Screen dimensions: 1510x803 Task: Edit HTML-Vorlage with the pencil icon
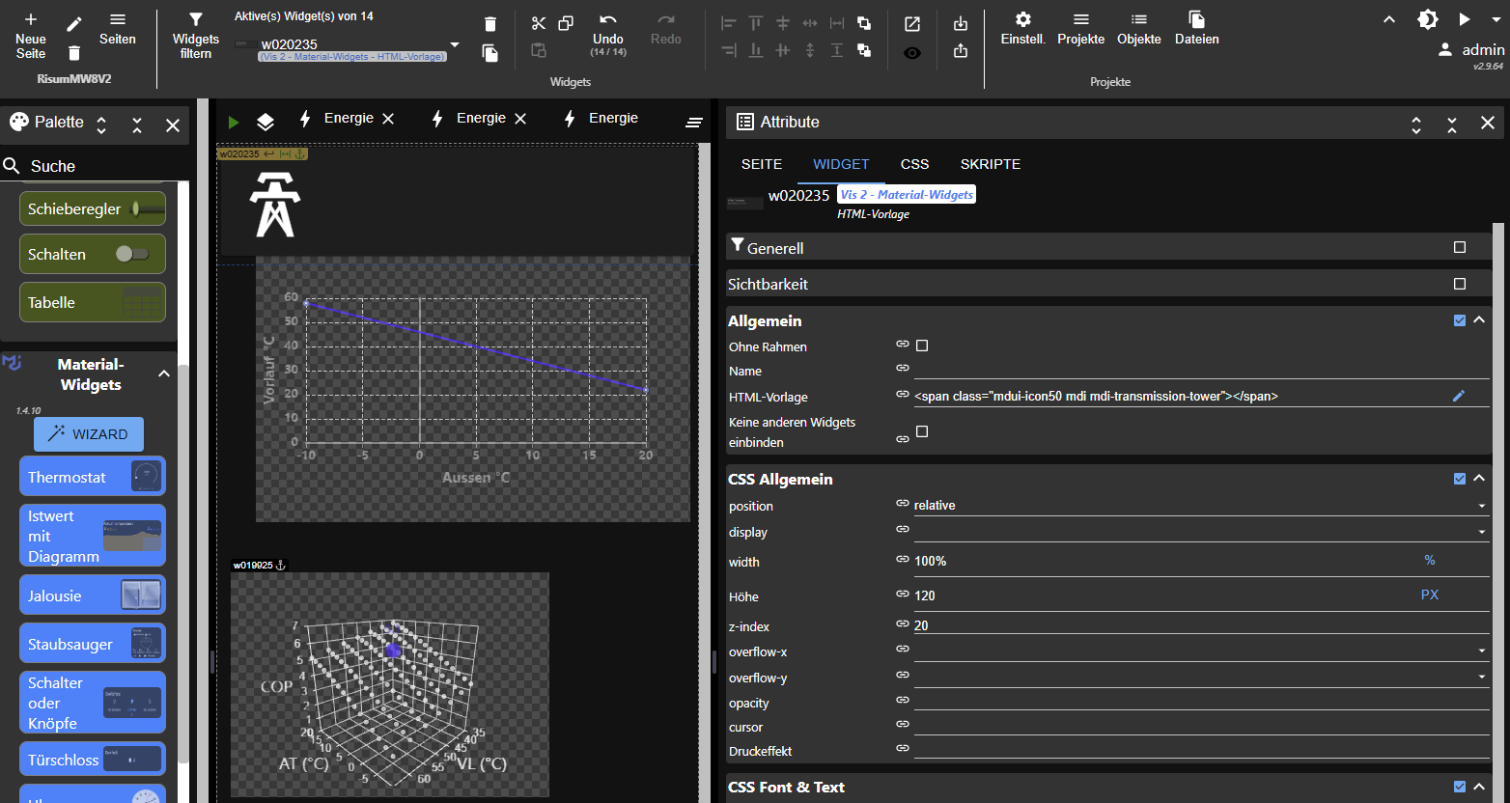tap(1459, 396)
